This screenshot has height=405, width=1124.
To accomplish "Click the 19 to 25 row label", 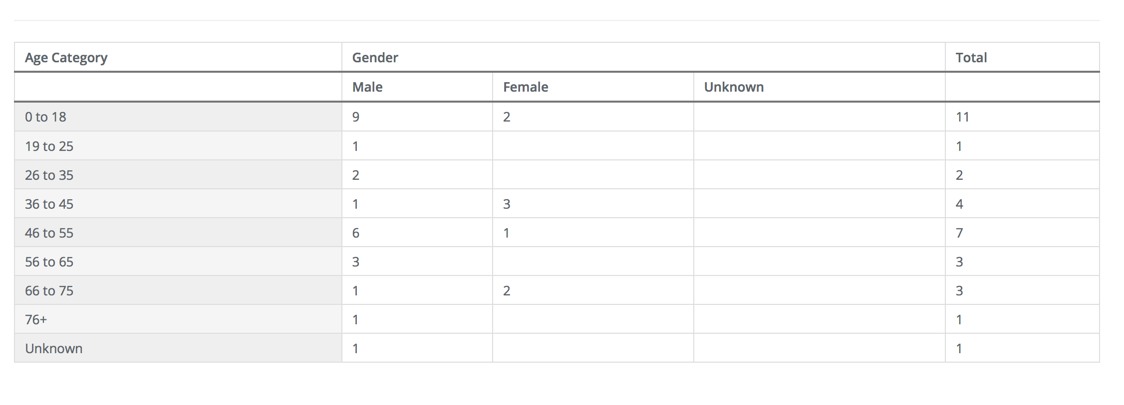I will pos(49,146).
